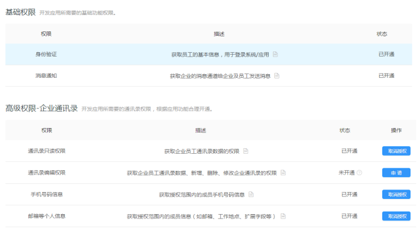Click 已开通 status in 消息通知 row
The width and height of the screenshot is (420, 231).
pyautogui.click(x=386, y=76)
